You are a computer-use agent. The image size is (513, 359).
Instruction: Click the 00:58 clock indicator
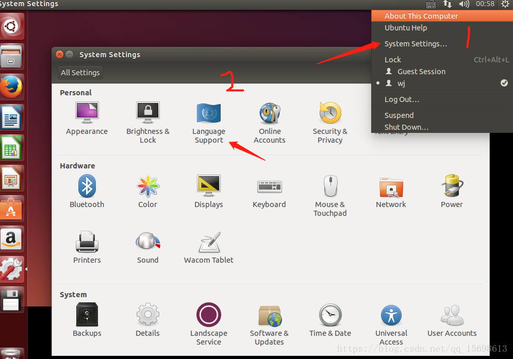[x=485, y=4]
